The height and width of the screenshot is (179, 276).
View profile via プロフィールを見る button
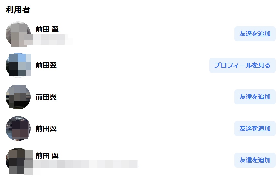(242, 65)
